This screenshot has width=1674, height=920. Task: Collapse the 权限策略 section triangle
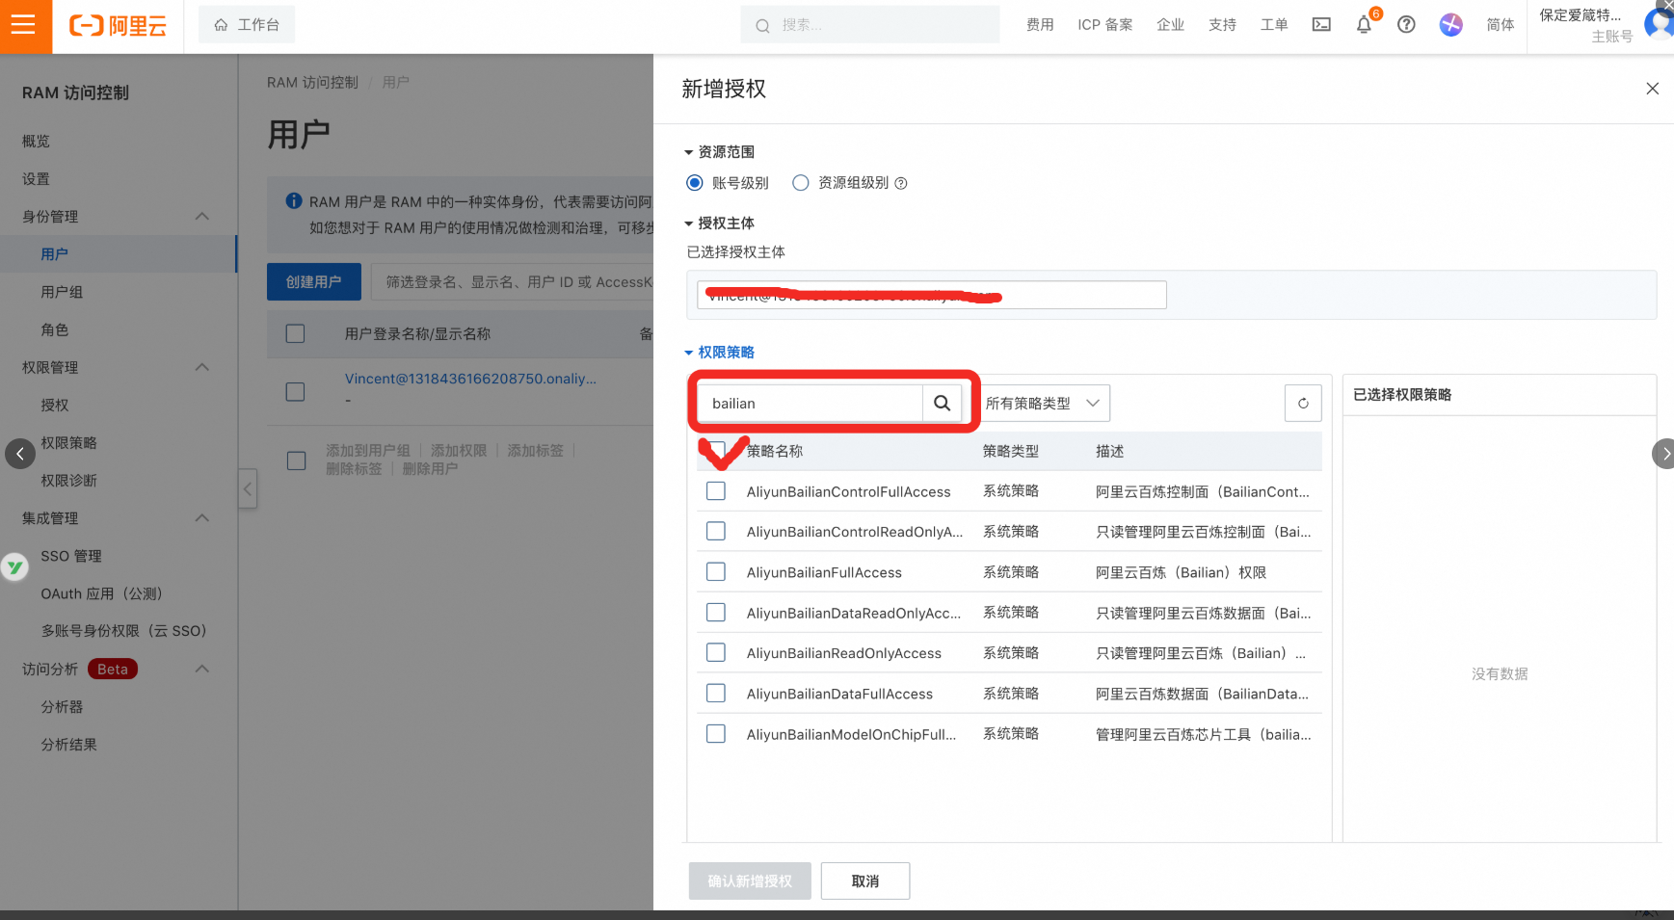point(689,353)
